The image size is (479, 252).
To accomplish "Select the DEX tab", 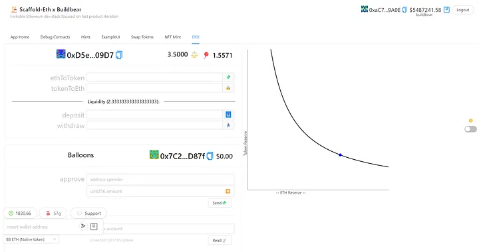I will click(x=196, y=37).
